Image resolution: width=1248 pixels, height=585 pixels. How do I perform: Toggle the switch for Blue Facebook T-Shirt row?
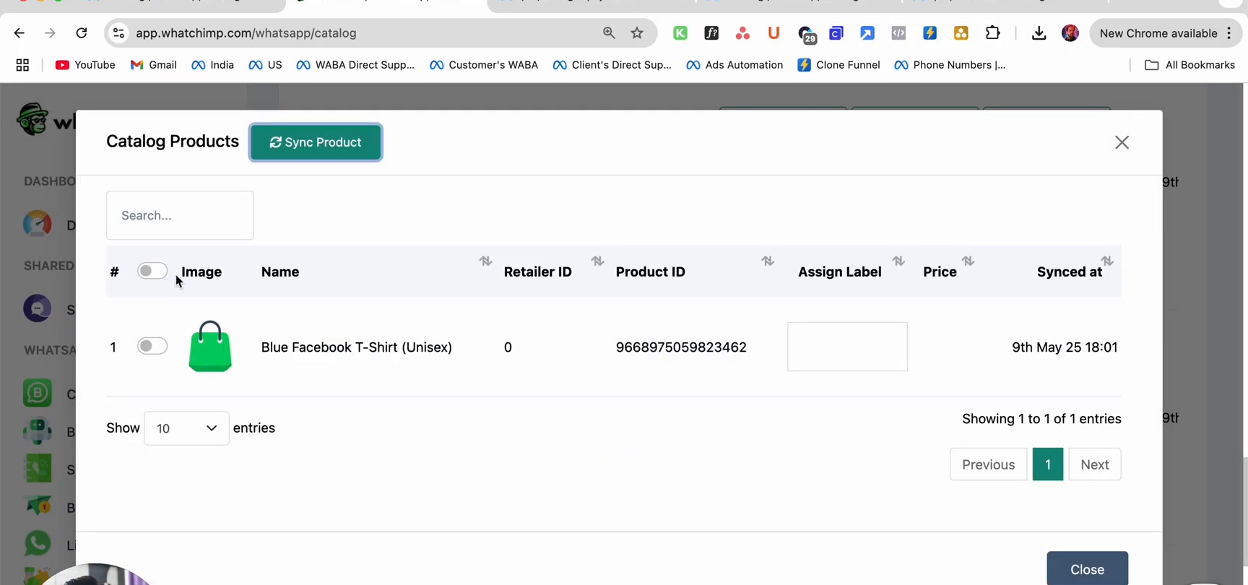click(152, 346)
